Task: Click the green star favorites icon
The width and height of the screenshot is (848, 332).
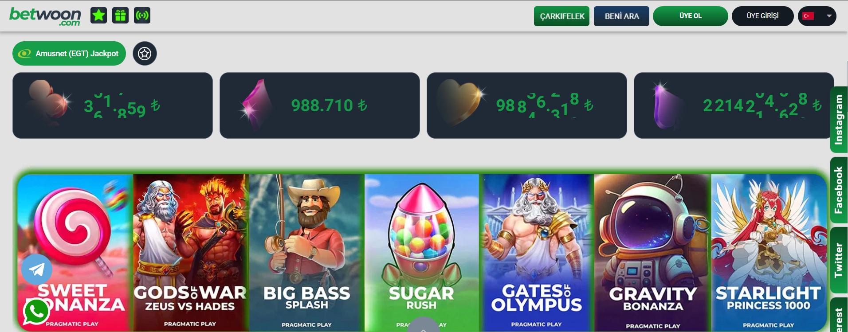Action: [98, 16]
